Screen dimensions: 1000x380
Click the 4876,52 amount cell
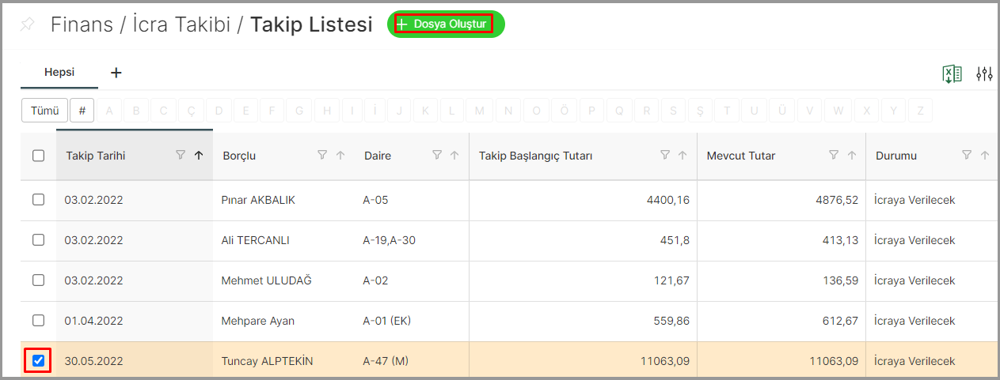(837, 201)
